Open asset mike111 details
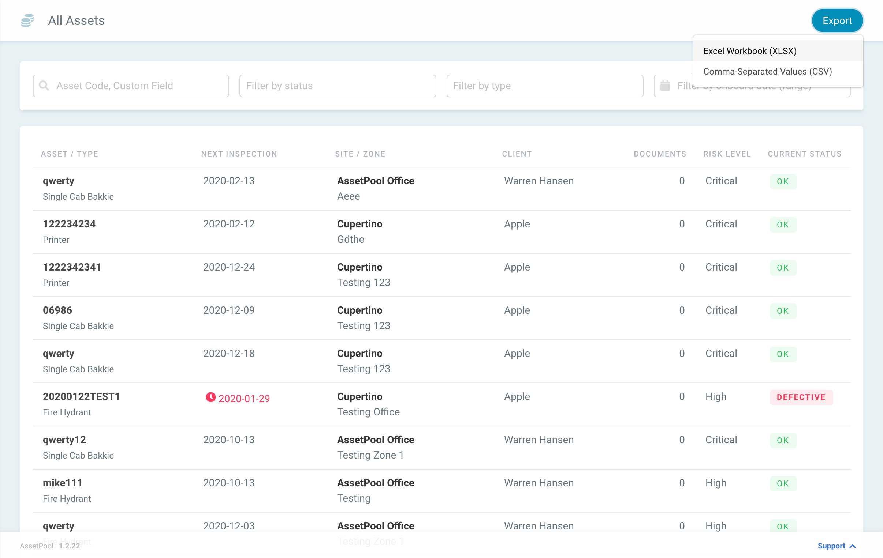The image size is (883, 558). tap(63, 483)
